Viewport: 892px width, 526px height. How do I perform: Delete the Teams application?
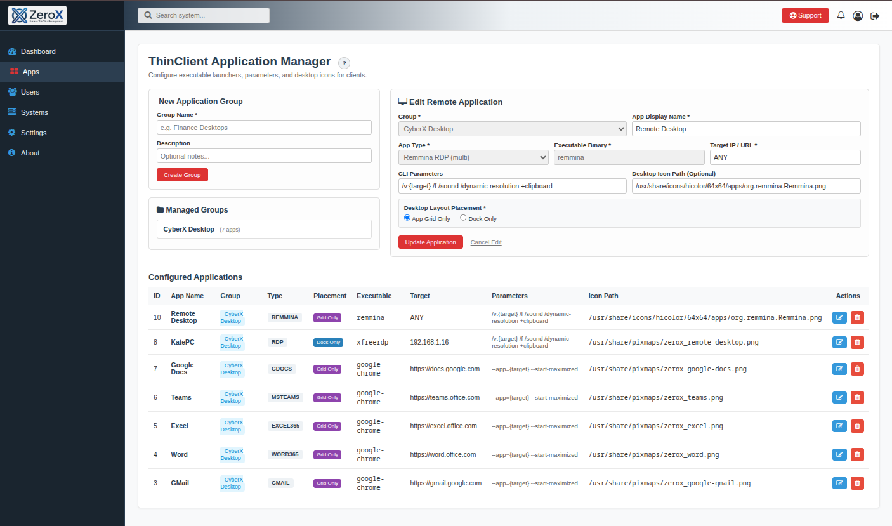[857, 397]
